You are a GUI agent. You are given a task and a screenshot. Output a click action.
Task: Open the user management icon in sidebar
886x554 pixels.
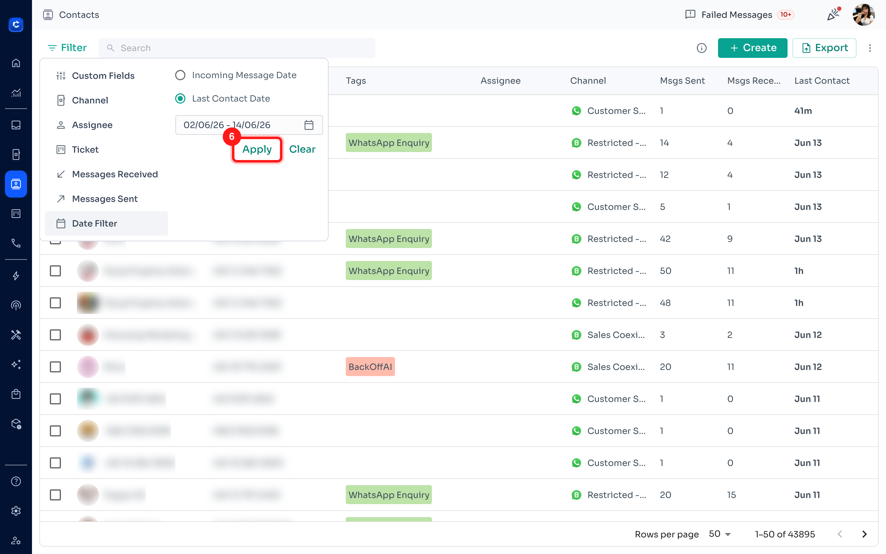(16, 540)
